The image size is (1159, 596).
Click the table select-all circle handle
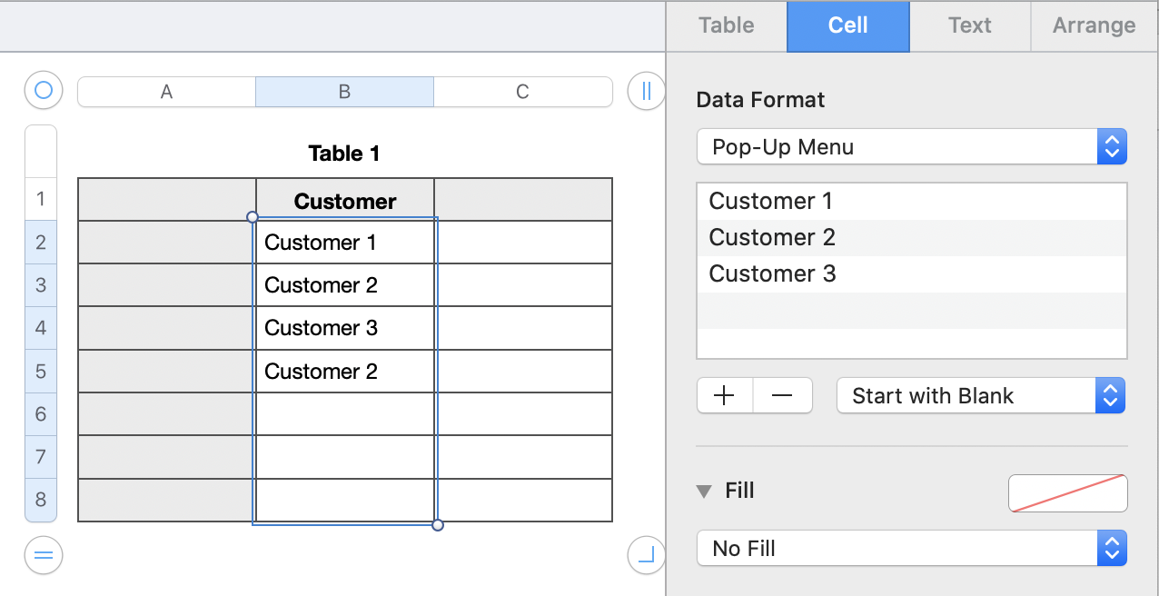tap(44, 91)
